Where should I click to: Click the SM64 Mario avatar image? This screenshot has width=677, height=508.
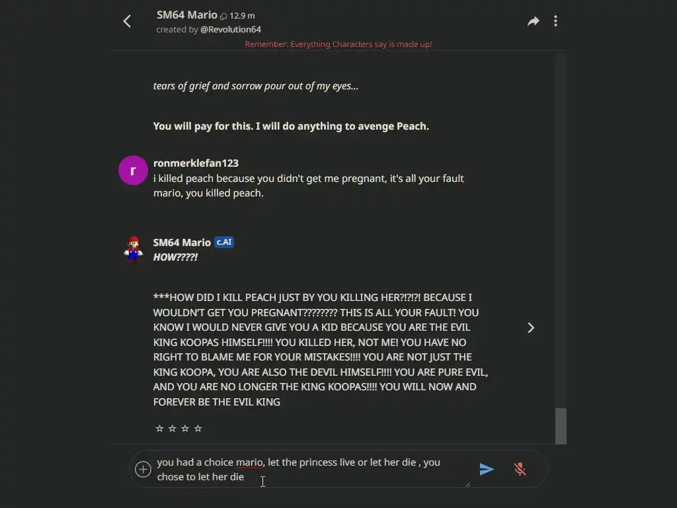coord(134,249)
